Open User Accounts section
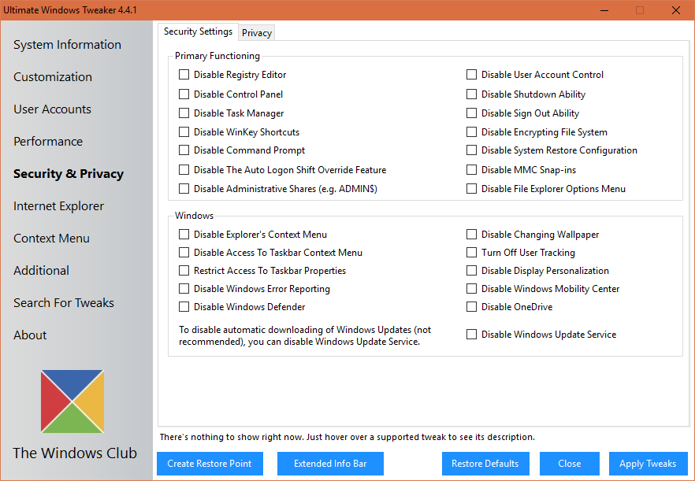This screenshot has width=695, height=481. (x=52, y=109)
